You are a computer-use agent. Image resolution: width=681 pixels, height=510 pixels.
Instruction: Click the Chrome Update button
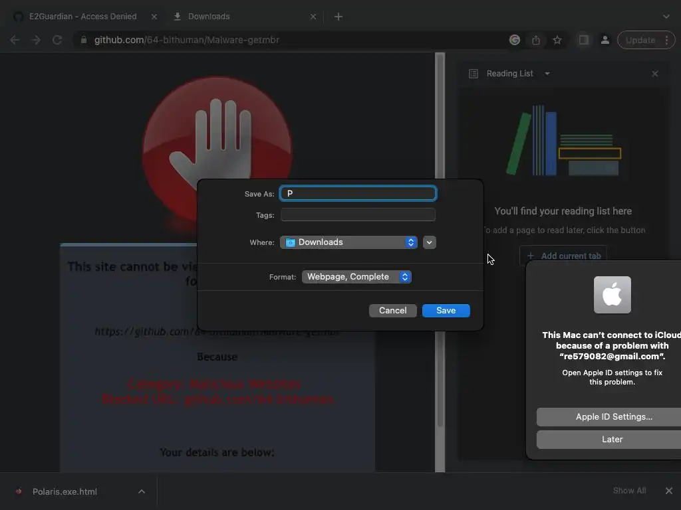(640, 40)
